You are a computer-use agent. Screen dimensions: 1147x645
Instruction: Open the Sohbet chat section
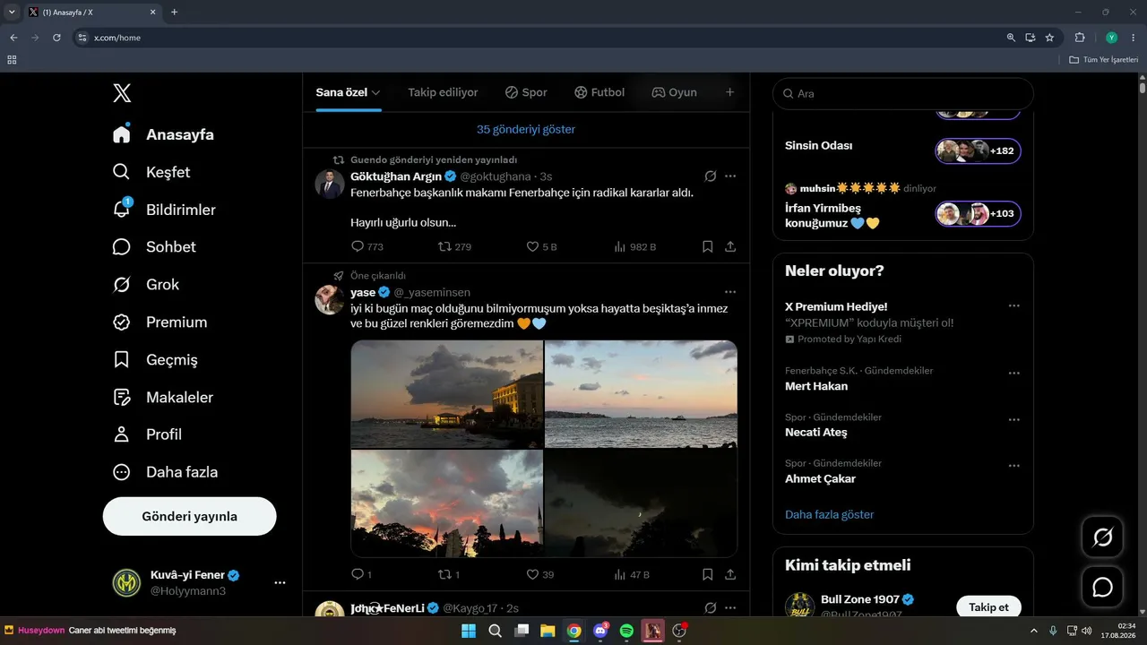point(154,247)
